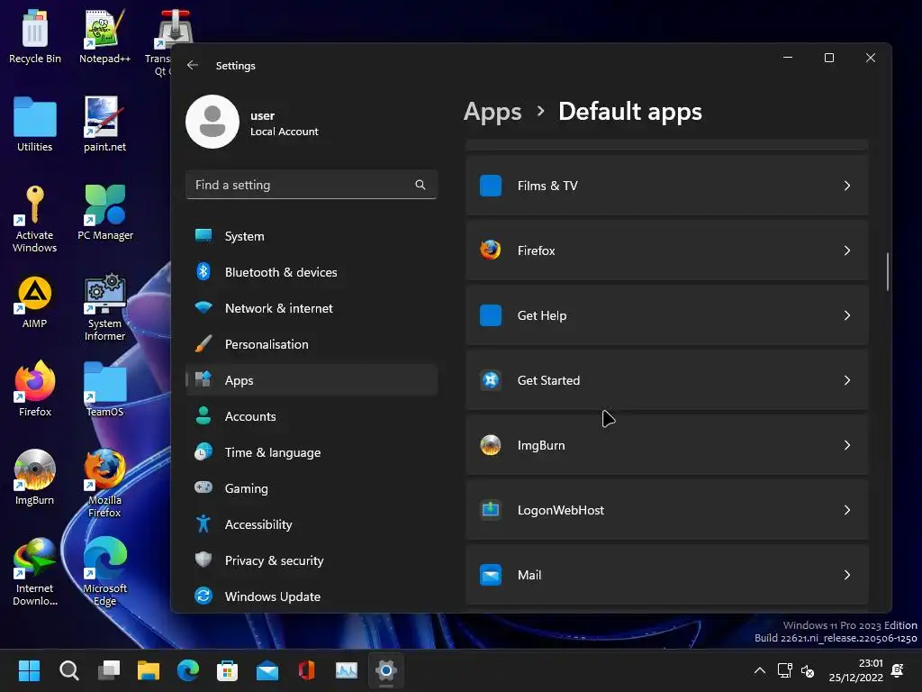This screenshot has height=692, width=922.
Task: Launch Edge from the taskbar
Action: coord(188,670)
